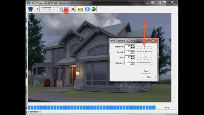Open the tone operator toolbar icon
The width and height of the screenshot is (204, 115).
click(37, 9)
